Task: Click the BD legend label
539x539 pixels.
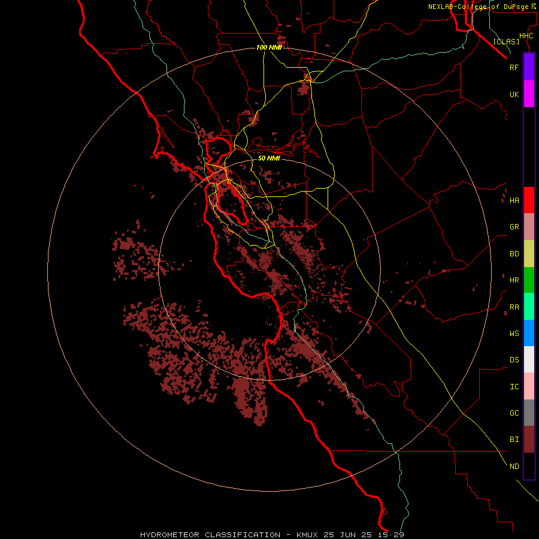Action: (x=514, y=254)
